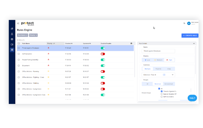Image resolution: width=203 pixels, height=128 pixels.
Task: Open the Rule Name filter dropdown
Action: pyautogui.click(x=23, y=35)
